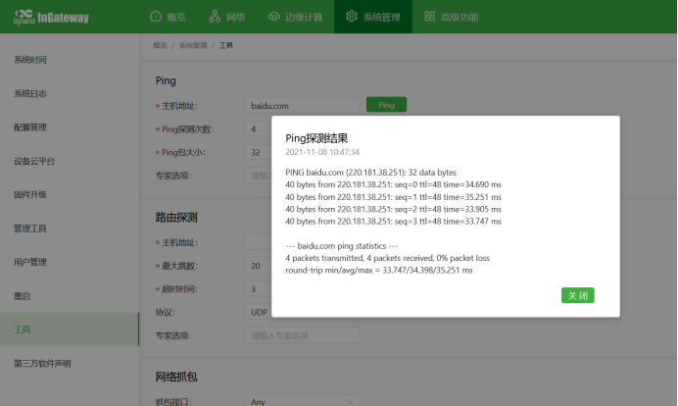Open 用户管理 in the sidebar
This screenshot has height=406, width=678.
coord(30,262)
